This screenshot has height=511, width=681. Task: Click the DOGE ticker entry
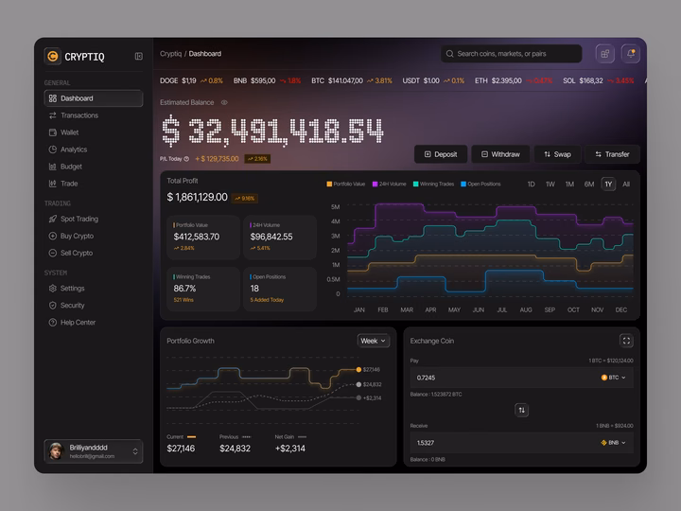(x=191, y=80)
